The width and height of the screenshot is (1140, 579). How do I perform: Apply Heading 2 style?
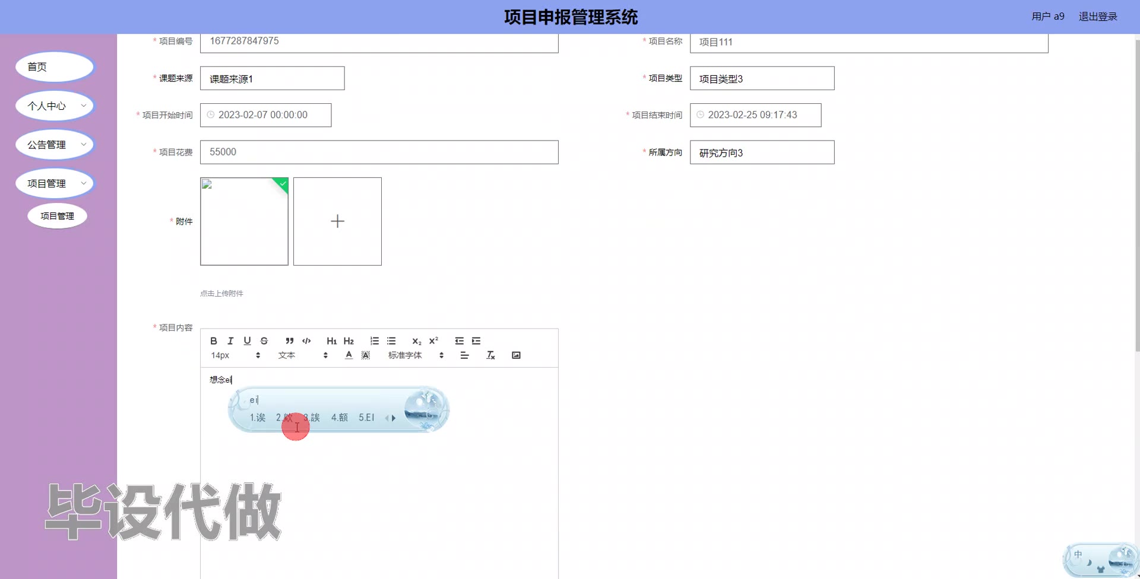click(349, 341)
